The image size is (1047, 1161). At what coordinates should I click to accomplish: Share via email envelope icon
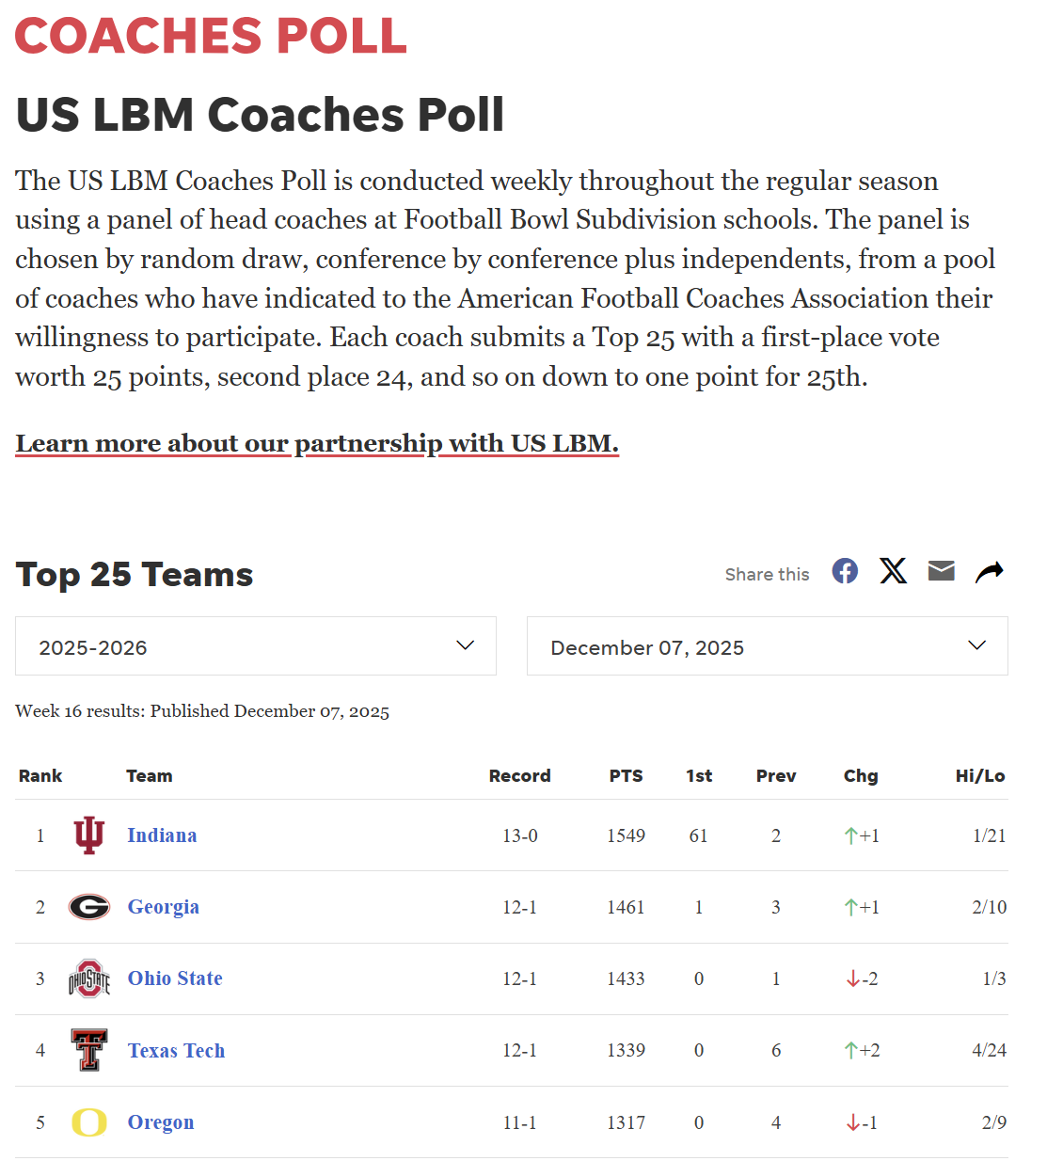tap(941, 571)
